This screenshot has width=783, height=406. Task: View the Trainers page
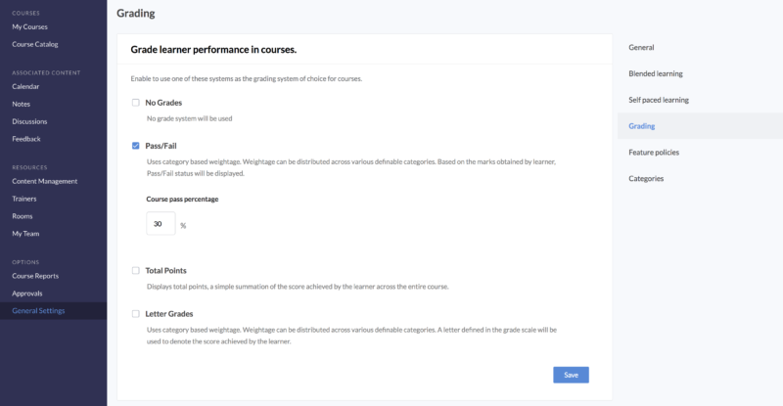coord(24,199)
